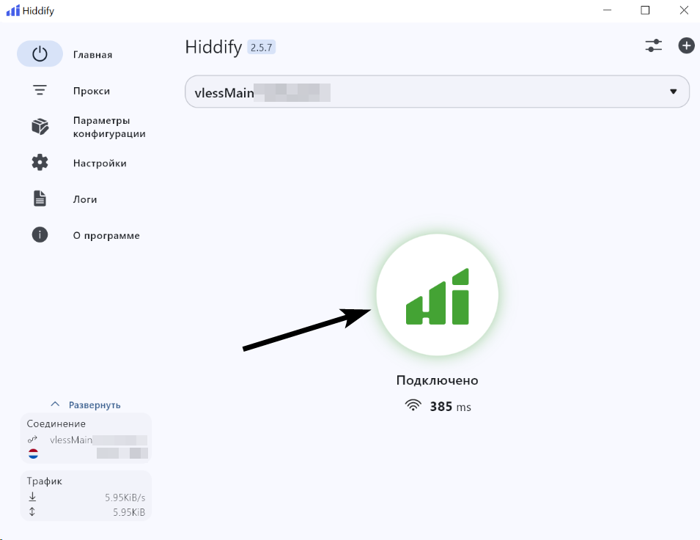Image resolution: width=700 pixels, height=540 pixels.
Task: Click the Параметры конфигурации box icon
Action: [40, 127]
